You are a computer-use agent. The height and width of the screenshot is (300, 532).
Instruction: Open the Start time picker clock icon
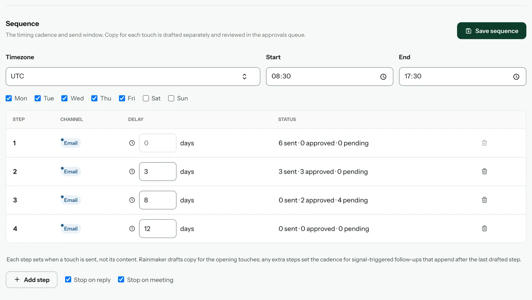point(383,77)
